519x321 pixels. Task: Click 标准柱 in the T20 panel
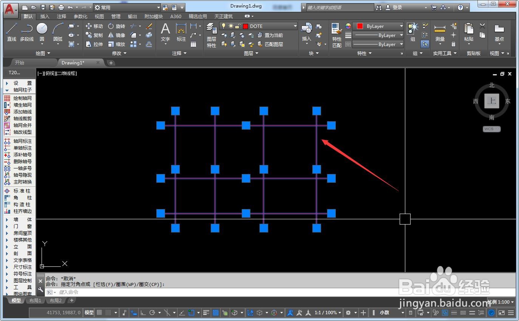(18, 191)
